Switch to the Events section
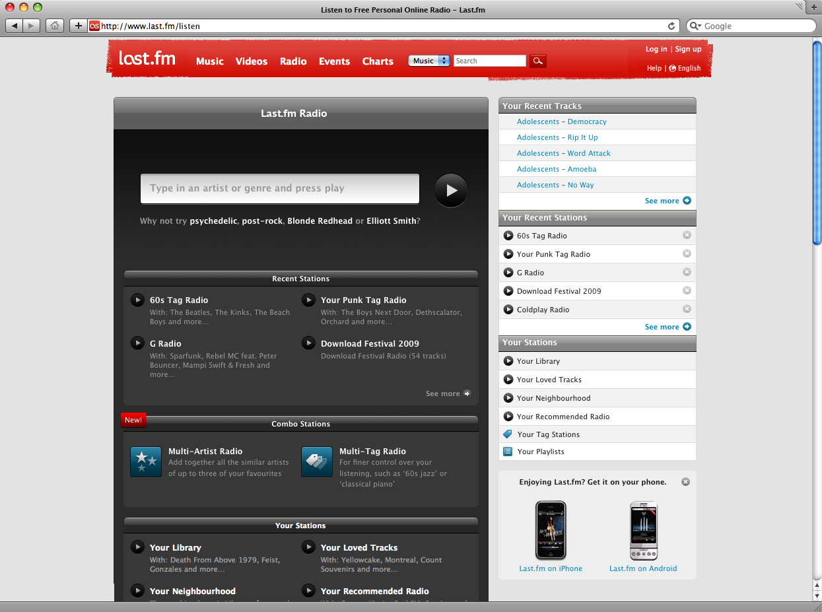This screenshot has width=822, height=612. [334, 61]
